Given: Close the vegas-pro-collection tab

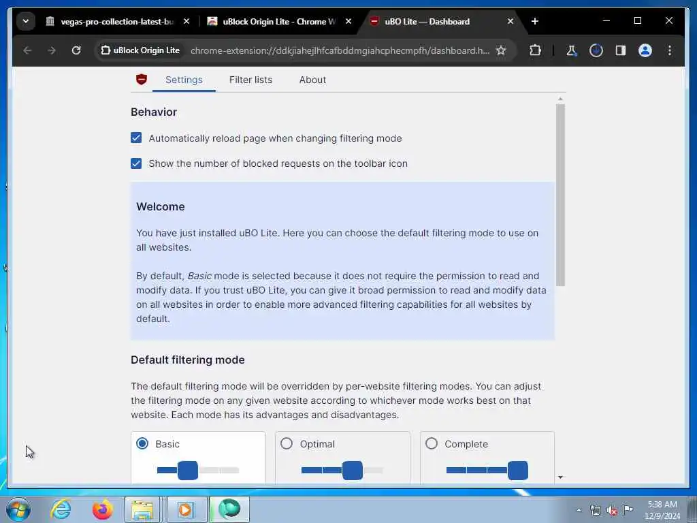Looking at the screenshot, I should pyautogui.click(x=187, y=21).
